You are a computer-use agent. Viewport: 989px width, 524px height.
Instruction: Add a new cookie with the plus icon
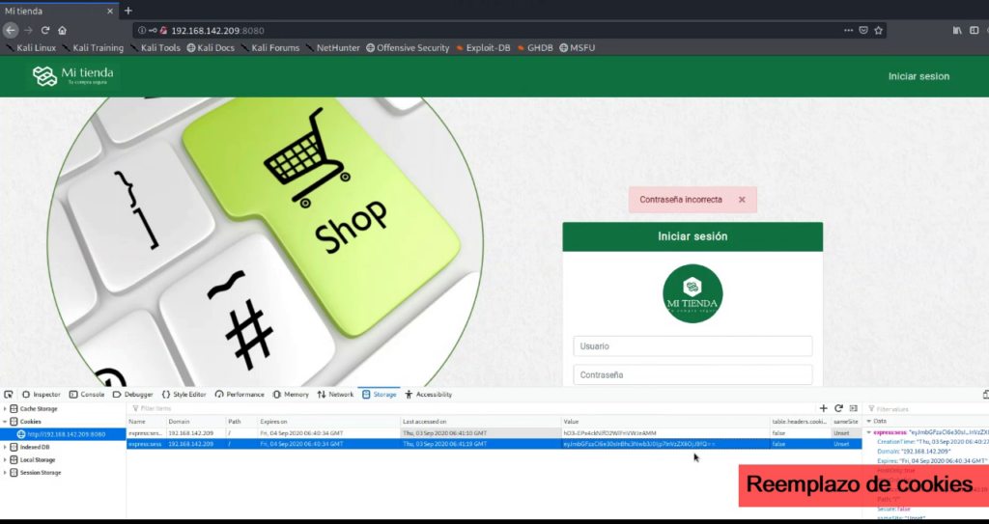pos(823,408)
